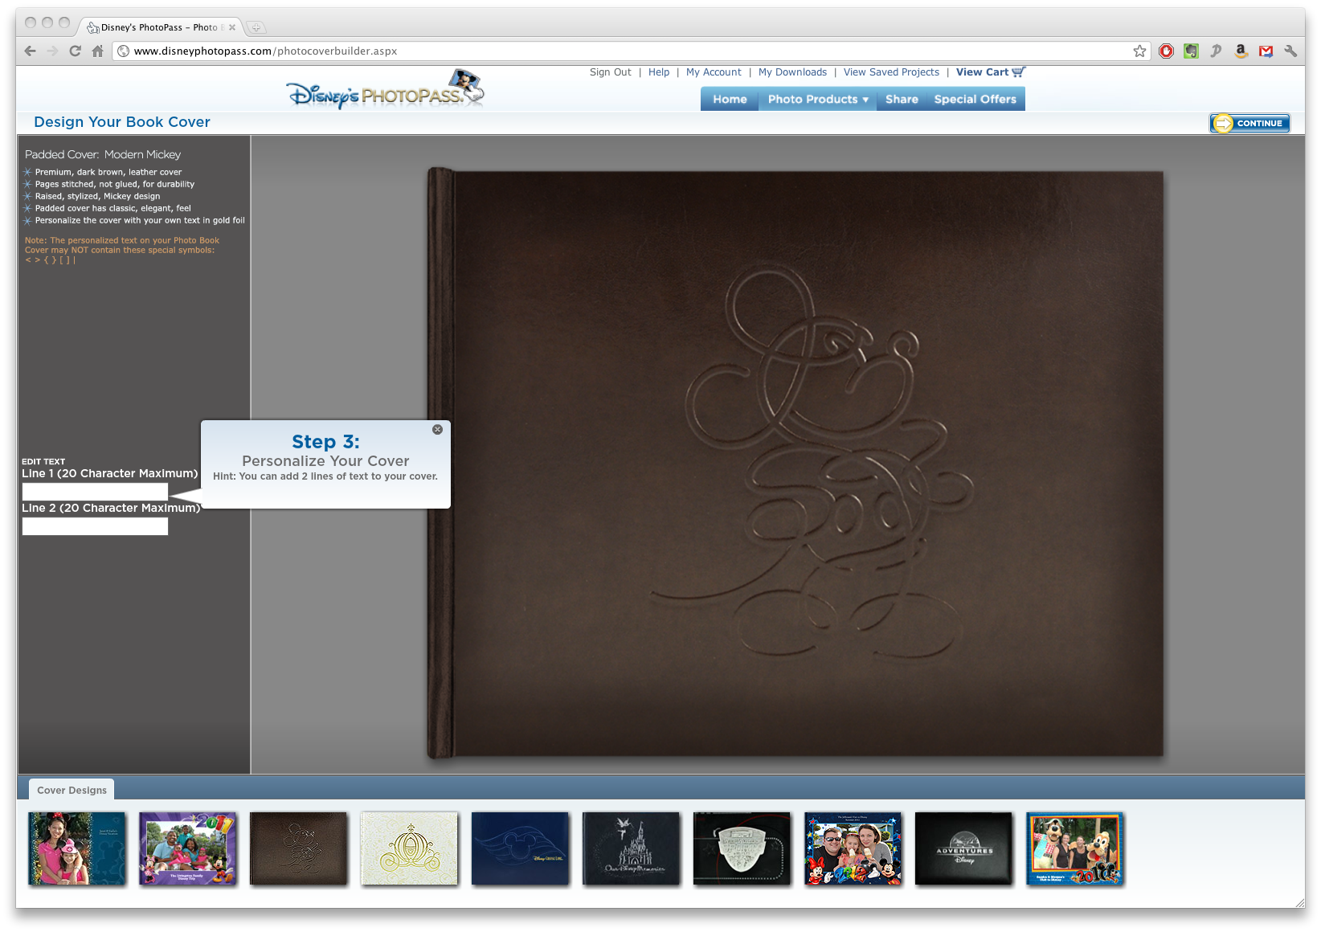Click 'Premium, dark brown, leather cover' bullet
The width and height of the screenshot is (1321, 932).
[x=108, y=172]
